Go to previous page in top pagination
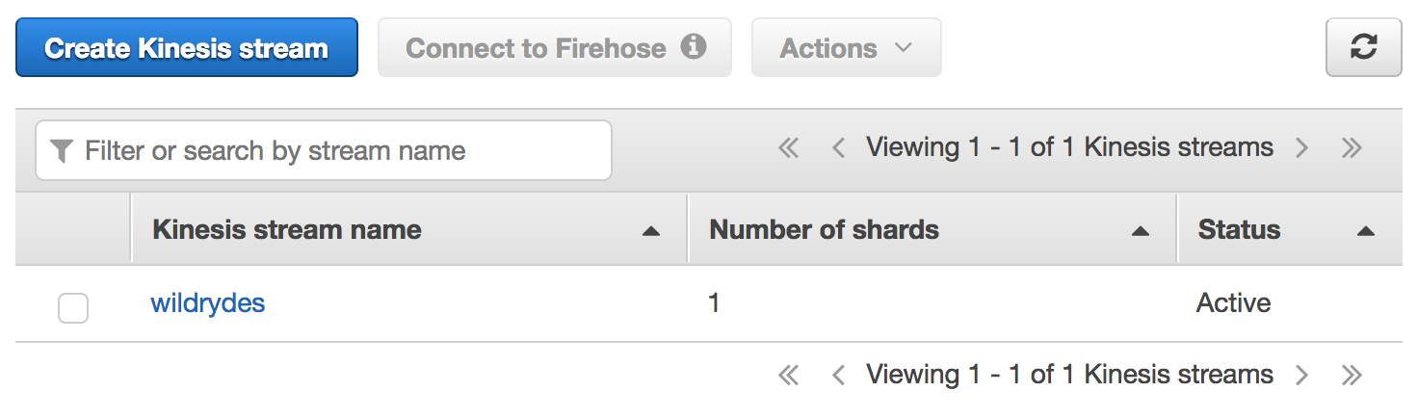1418x418 pixels. pos(838,148)
